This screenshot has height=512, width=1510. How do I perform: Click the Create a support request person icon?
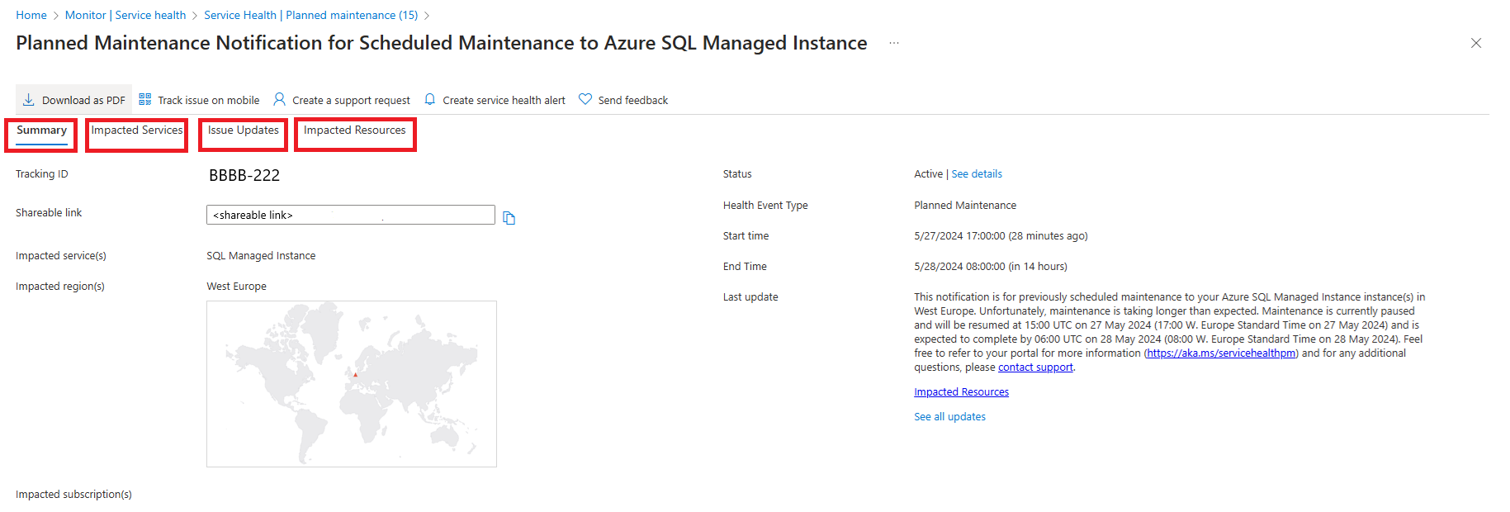(280, 99)
